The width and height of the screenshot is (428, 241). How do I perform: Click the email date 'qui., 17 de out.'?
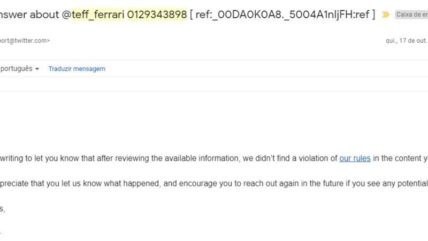pyautogui.click(x=406, y=40)
